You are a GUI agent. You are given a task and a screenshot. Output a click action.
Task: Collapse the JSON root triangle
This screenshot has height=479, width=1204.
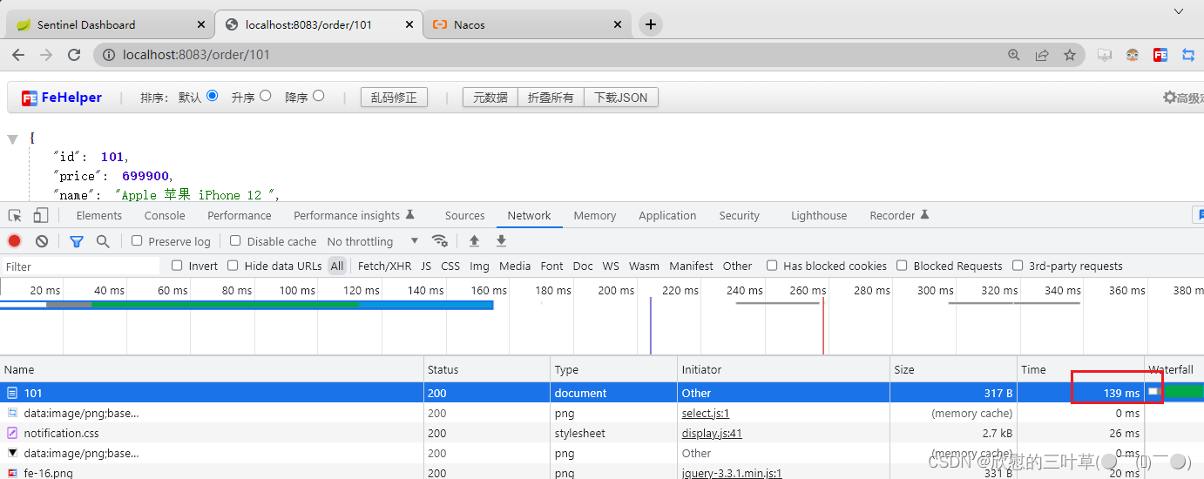pos(12,139)
